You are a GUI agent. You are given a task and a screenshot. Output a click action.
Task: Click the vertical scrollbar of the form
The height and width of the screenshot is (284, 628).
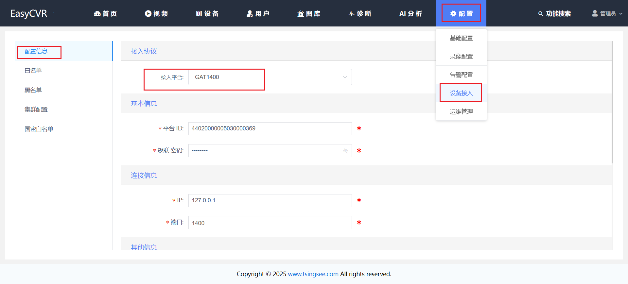[612, 102]
